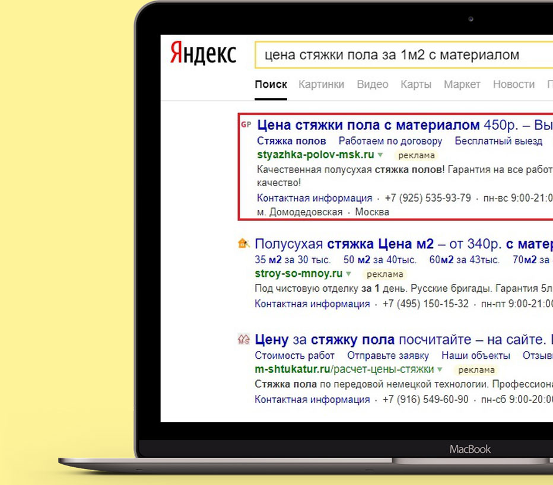This screenshot has width=553, height=485.
Task: Open the Наши объекты sitelink
Action: 476,355
